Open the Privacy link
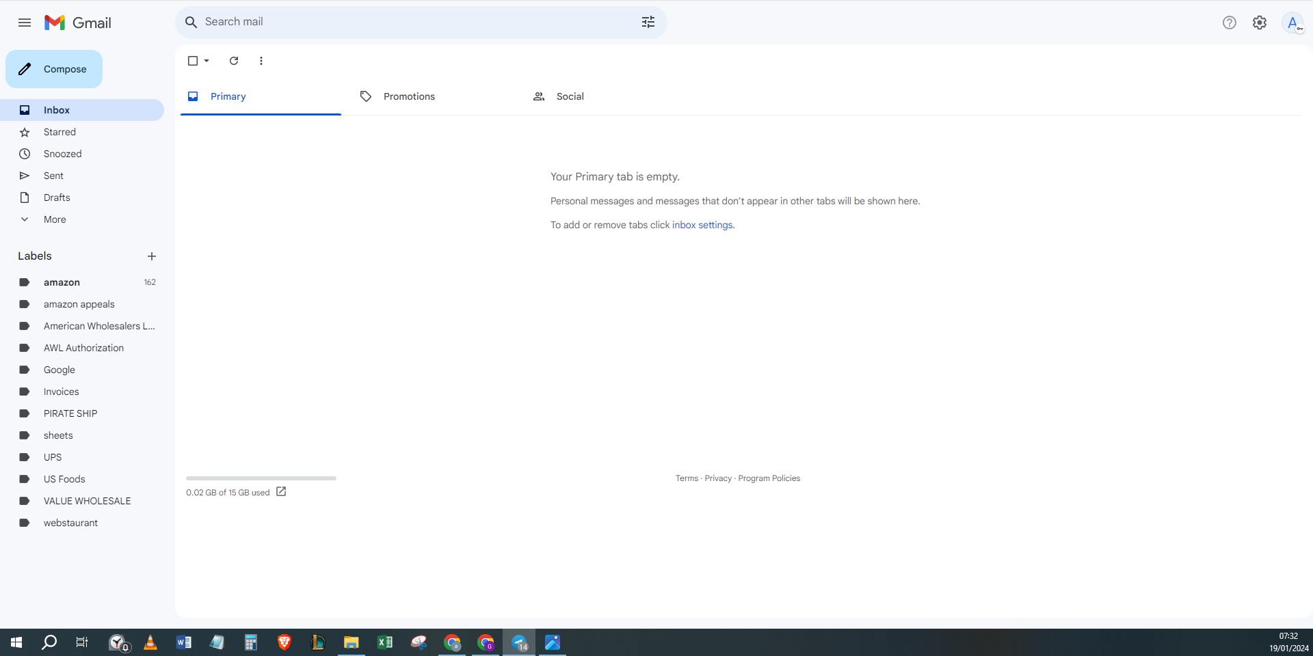The width and height of the screenshot is (1313, 656). pos(718,478)
